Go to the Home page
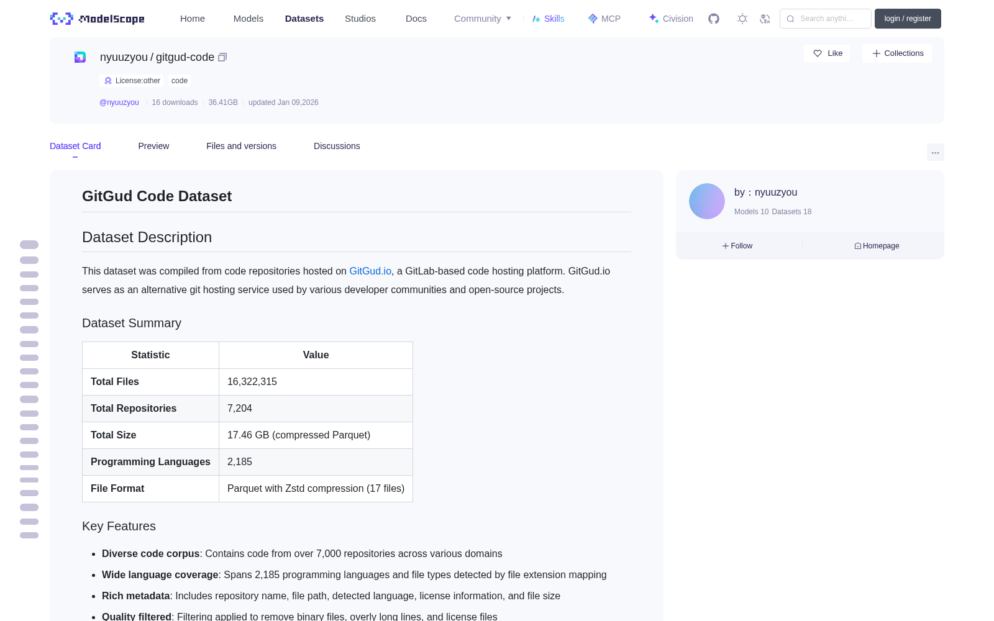The image size is (994, 621). pos(193,19)
